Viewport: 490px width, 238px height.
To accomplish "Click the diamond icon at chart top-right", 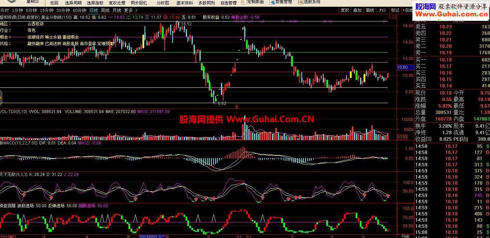I will (x=390, y=17).
